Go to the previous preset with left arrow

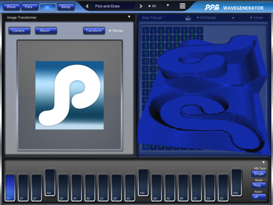87,6
